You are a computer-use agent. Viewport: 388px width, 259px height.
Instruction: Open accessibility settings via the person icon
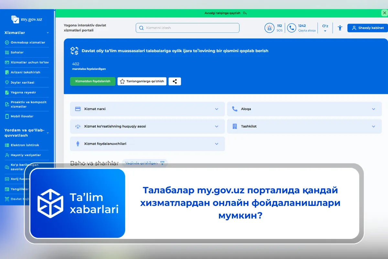click(x=340, y=28)
